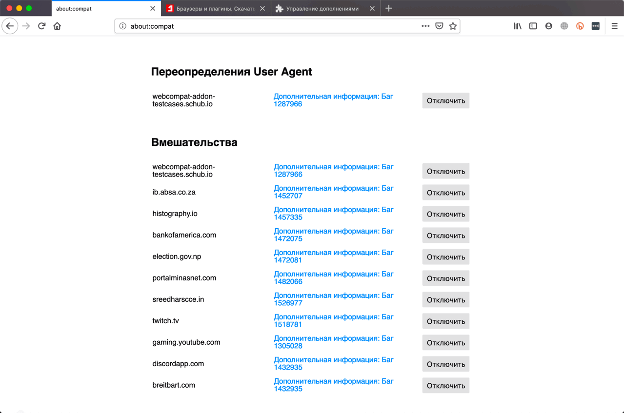
Task: Open the Firefox hamburger menu
Action: point(614,26)
